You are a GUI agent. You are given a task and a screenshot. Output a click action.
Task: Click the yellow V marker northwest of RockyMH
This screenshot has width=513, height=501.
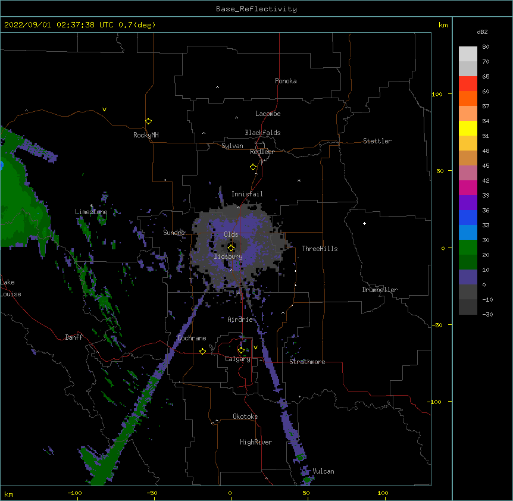pyautogui.click(x=104, y=109)
